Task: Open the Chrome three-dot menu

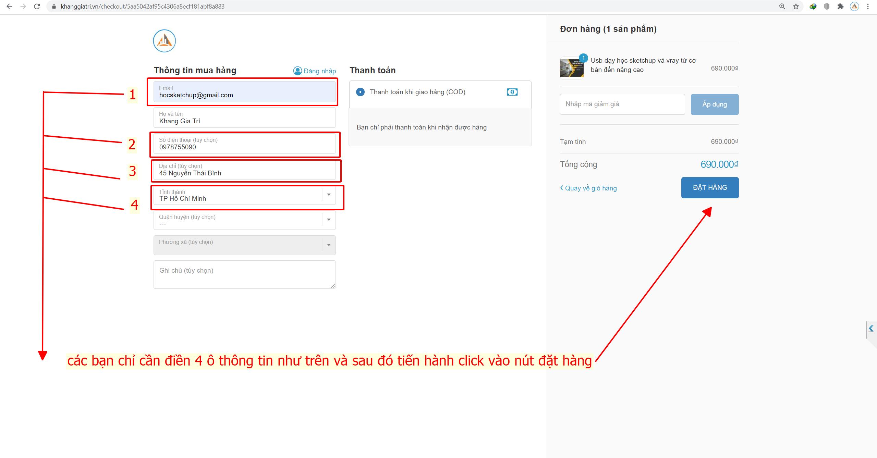Action: [868, 6]
